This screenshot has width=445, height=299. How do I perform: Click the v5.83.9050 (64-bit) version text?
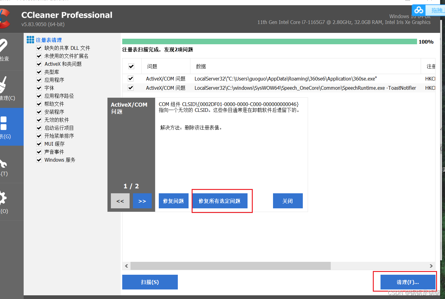(x=43, y=24)
